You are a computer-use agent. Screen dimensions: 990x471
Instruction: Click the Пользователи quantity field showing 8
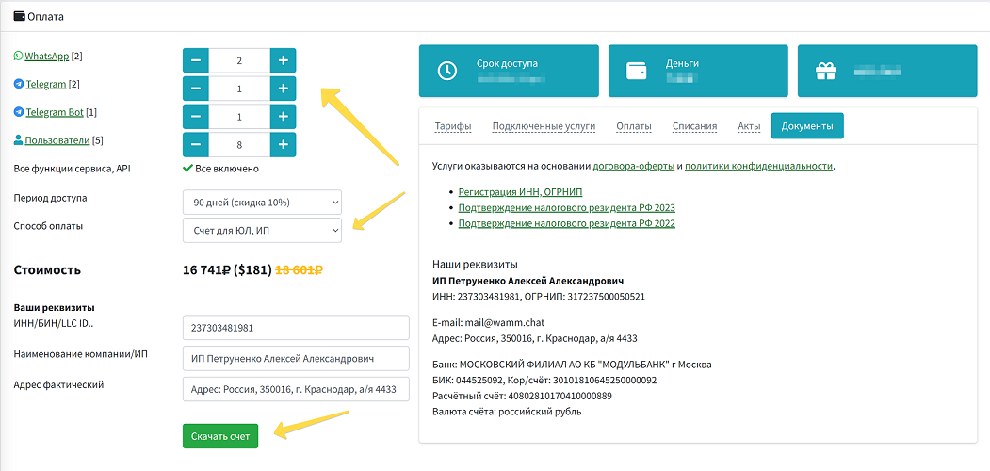(x=239, y=144)
